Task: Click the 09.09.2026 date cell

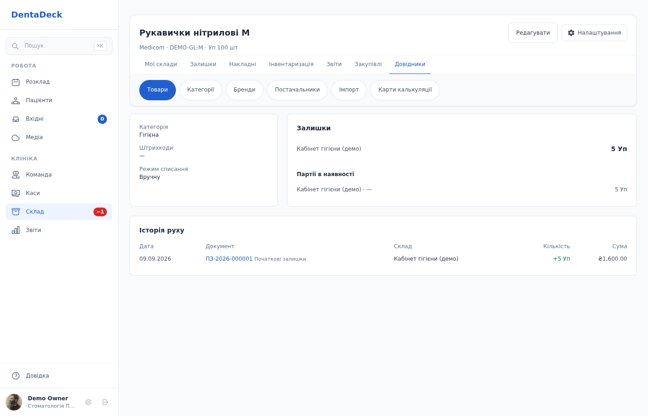Action: pos(155,259)
